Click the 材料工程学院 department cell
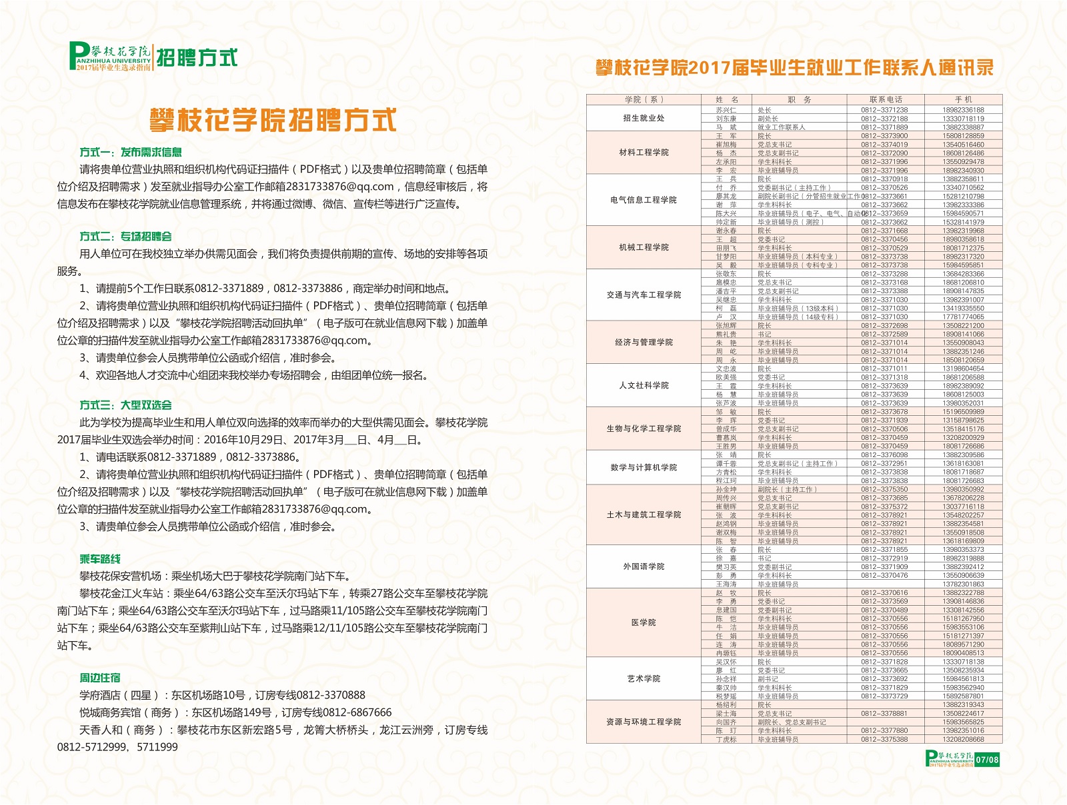 (x=644, y=153)
